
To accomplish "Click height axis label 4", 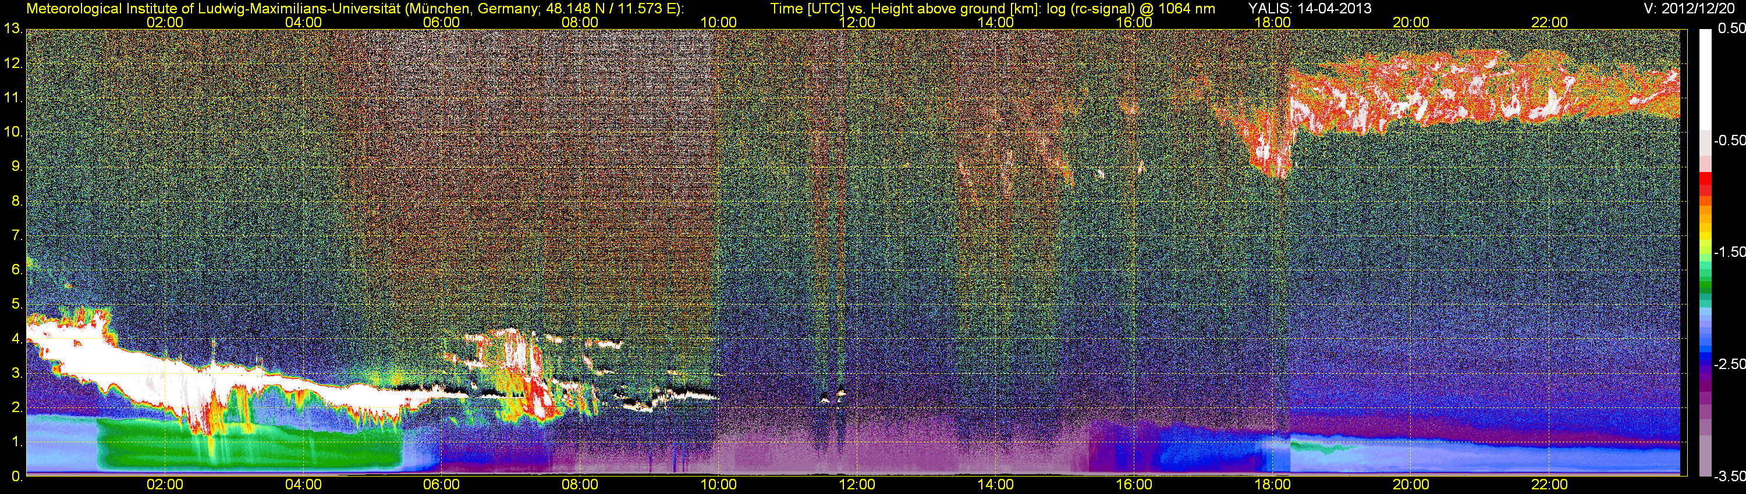I will click(x=16, y=338).
